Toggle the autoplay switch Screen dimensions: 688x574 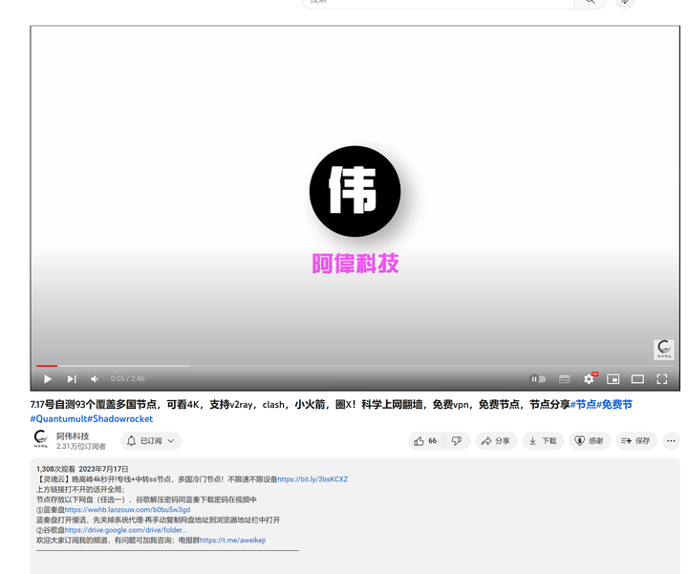(x=538, y=379)
